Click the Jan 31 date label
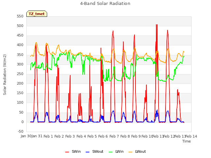This screenshot has height=158, width=211. (37, 136)
